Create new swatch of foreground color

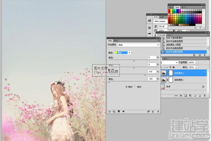coord(195,28)
